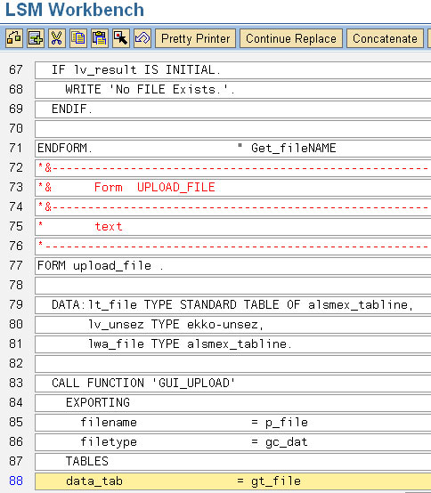The width and height of the screenshot is (431, 493).
Task: Click the copy to buffer icon
Action: [78, 38]
